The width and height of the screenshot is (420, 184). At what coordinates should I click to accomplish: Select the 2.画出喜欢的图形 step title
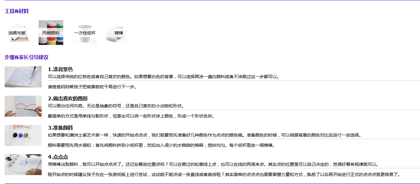coord(68,99)
